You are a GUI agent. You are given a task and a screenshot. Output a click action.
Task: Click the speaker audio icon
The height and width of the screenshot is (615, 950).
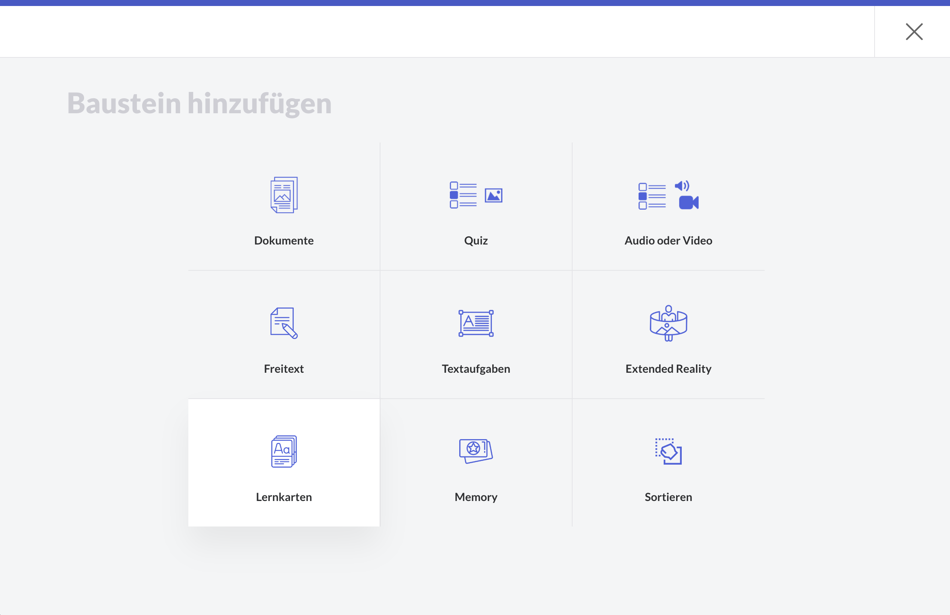coord(681,186)
